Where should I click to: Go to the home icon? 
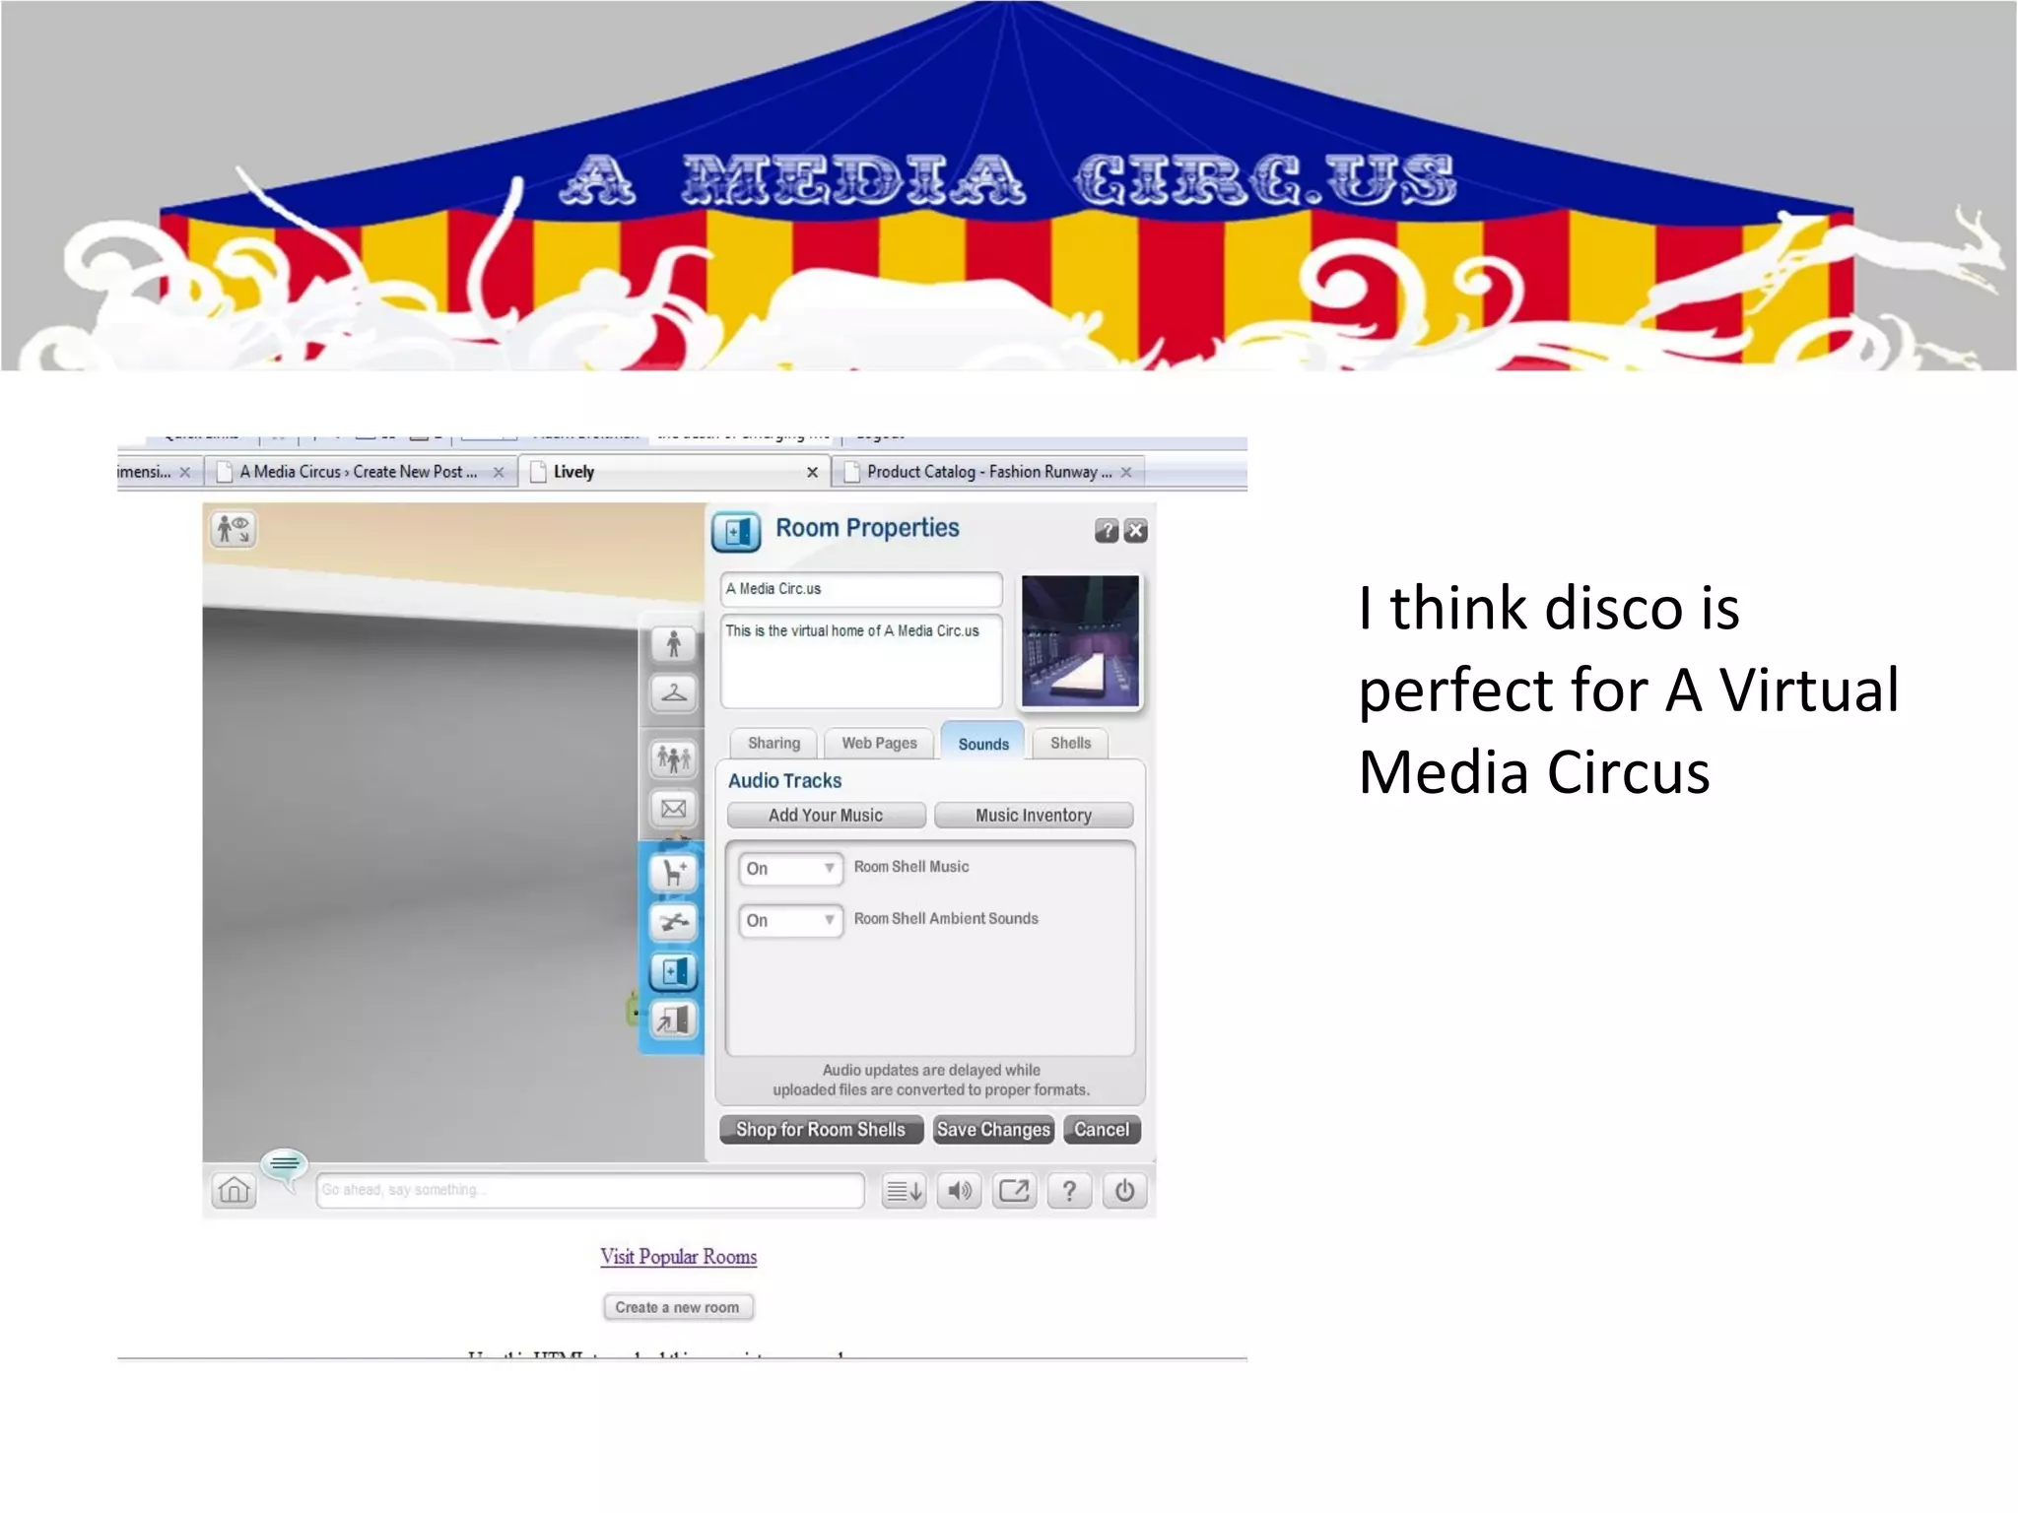234,1191
